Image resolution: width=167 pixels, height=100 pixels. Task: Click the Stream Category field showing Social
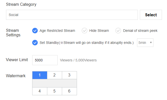pos(72,15)
